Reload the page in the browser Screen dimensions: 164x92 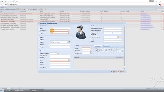point(3,4)
